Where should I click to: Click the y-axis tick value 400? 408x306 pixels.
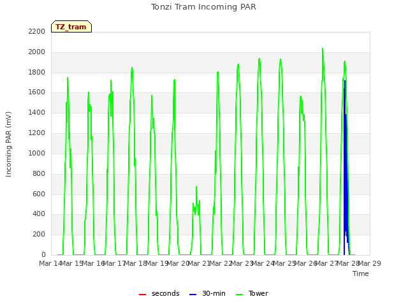coord(39,214)
